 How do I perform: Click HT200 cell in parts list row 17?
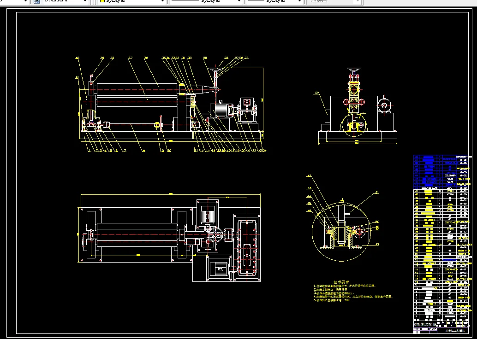click(450, 266)
